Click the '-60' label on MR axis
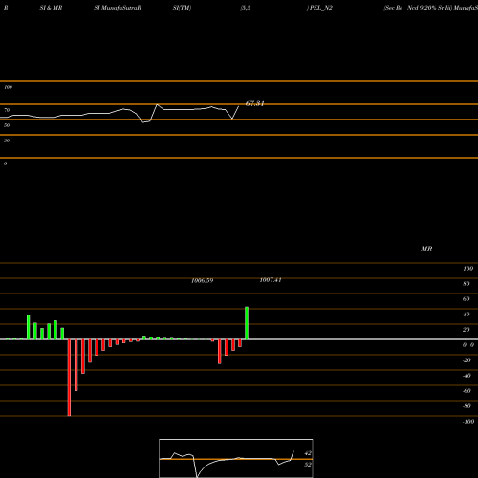Screen dimensions: 478x478 coord(467,391)
